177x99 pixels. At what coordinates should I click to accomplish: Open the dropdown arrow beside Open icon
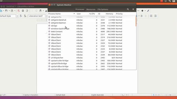(9, 11)
